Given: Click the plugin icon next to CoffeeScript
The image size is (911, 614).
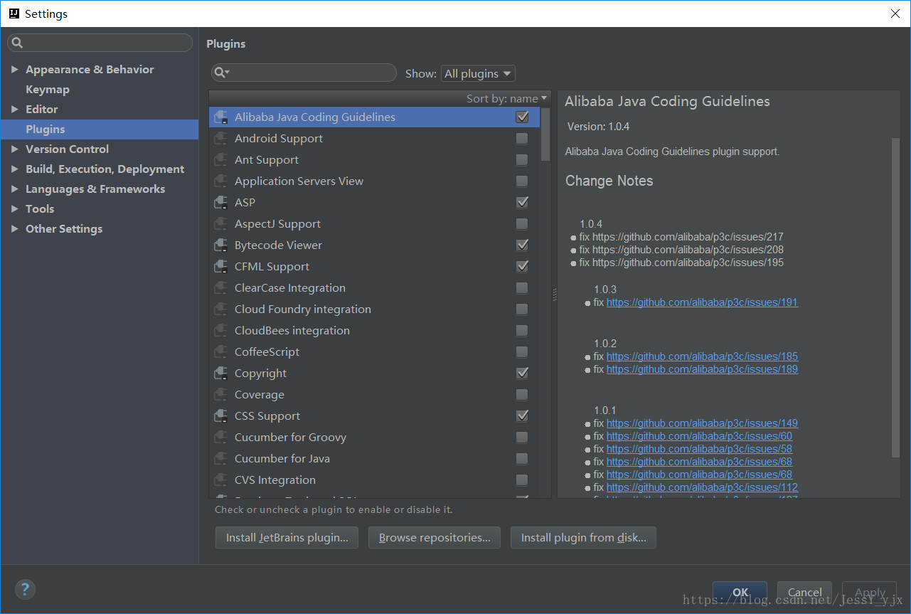Looking at the screenshot, I should (221, 352).
